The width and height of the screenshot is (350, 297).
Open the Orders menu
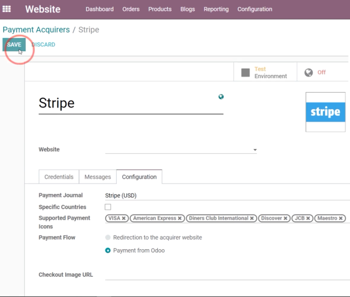coord(131,9)
